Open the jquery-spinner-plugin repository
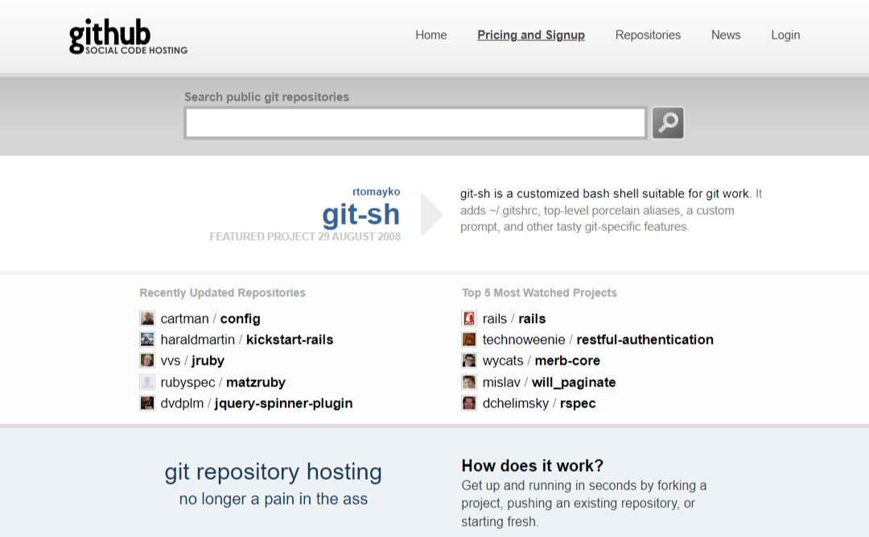This screenshot has width=869, height=537. [x=284, y=403]
